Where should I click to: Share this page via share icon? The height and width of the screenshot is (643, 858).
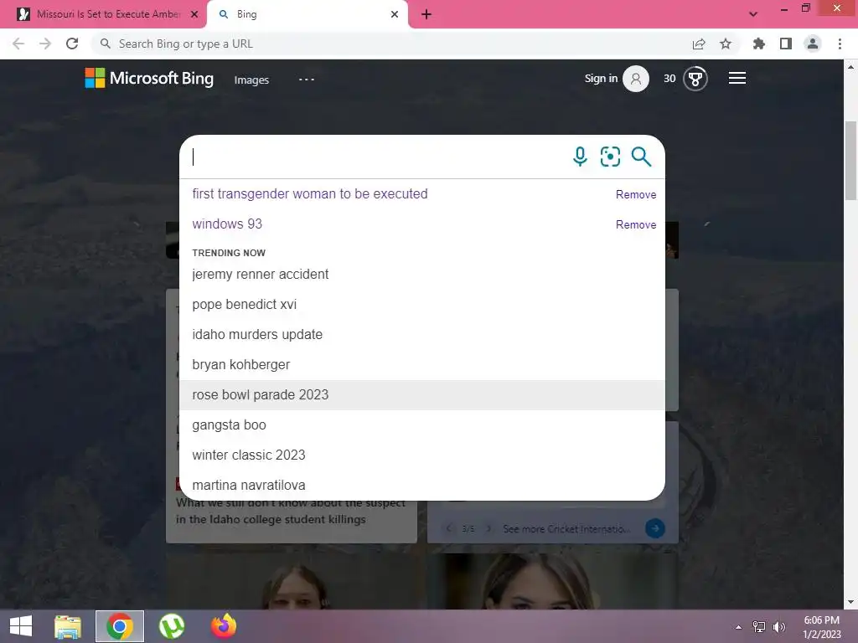click(699, 44)
